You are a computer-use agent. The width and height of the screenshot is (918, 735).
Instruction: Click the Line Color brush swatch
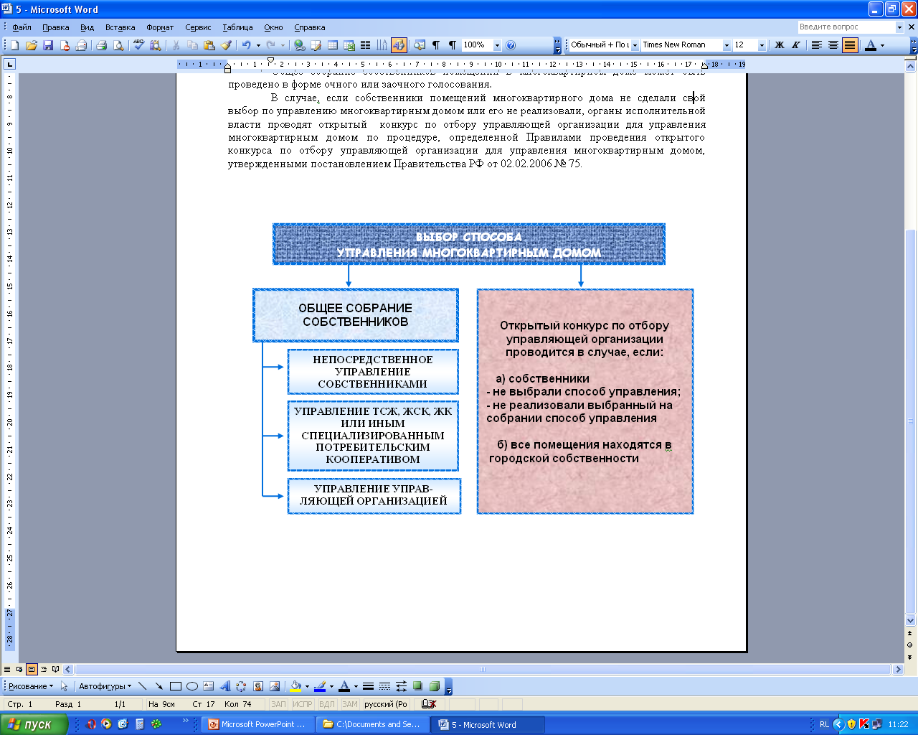[320, 686]
